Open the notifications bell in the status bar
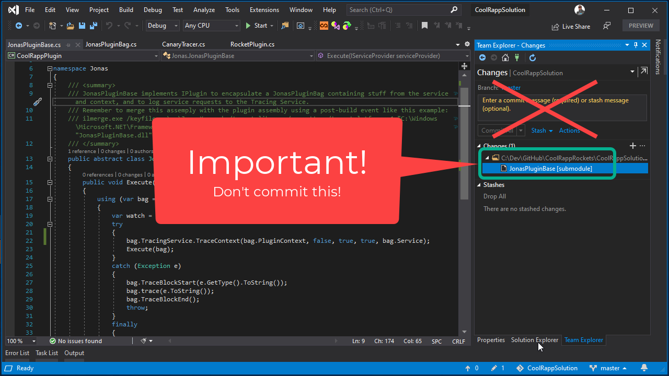The image size is (669, 376). [643, 368]
